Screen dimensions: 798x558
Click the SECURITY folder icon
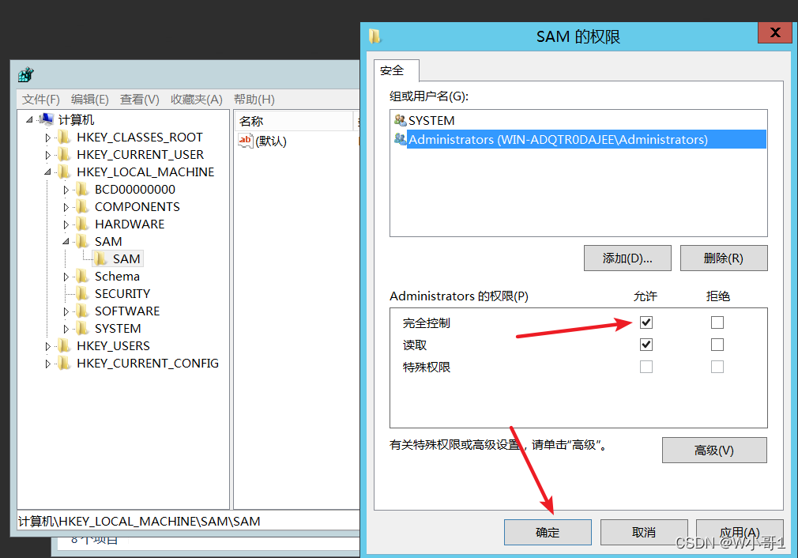click(82, 294)
